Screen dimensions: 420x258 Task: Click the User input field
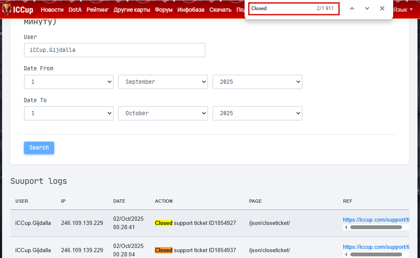115,50
